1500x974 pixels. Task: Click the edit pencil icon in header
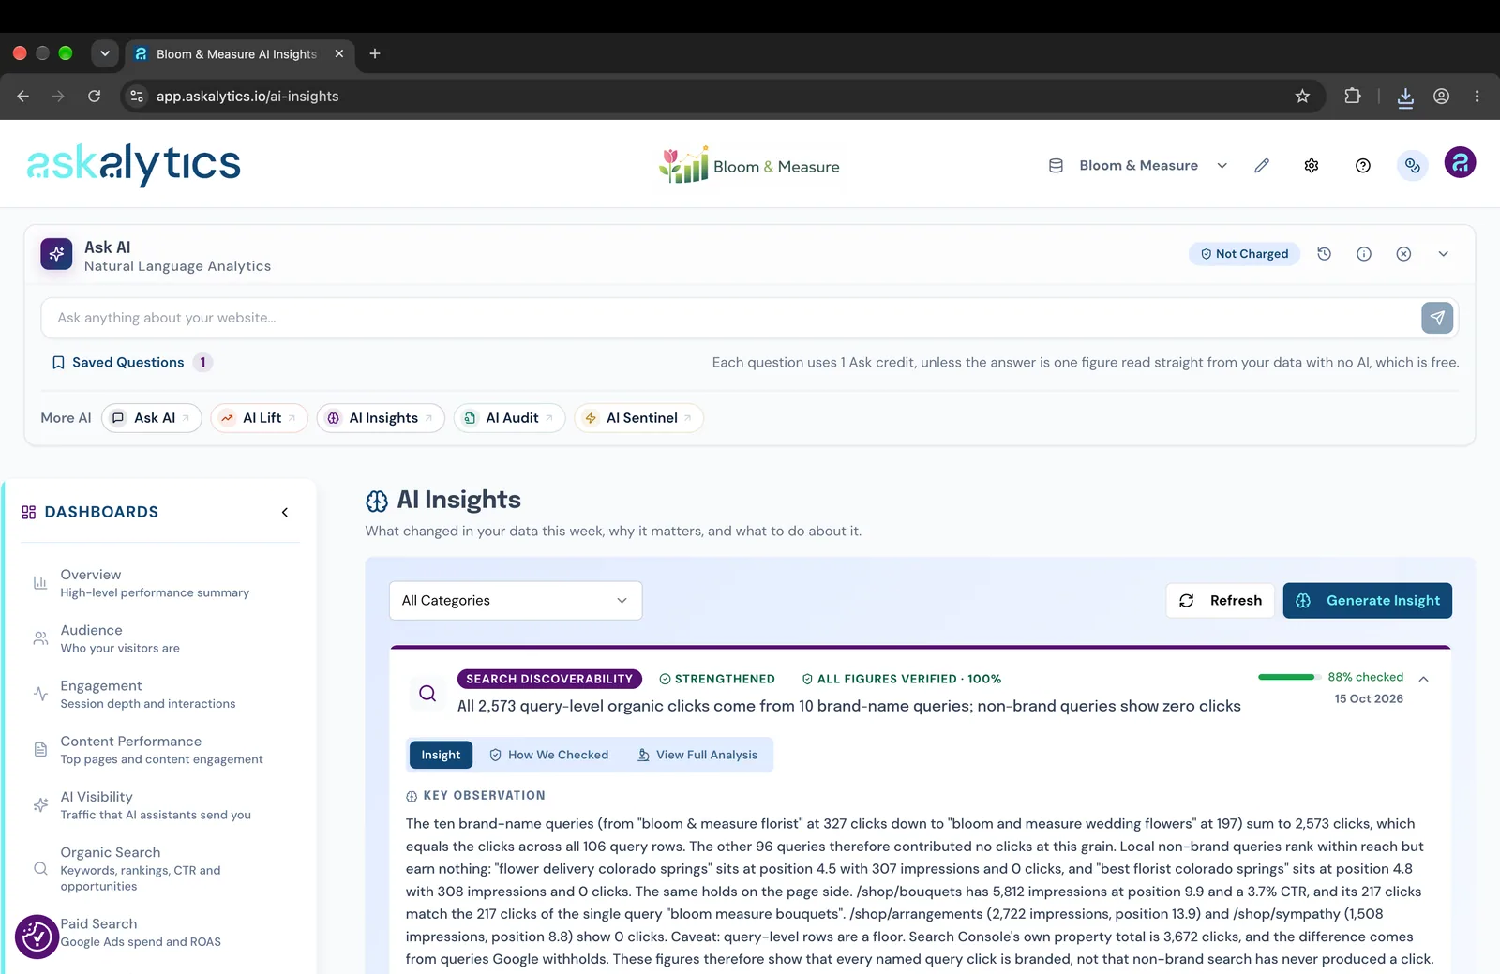1262,166
